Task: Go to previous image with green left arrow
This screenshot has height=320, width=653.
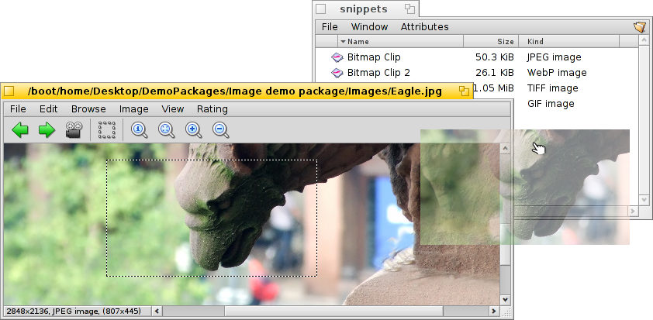Action: pos(19,130)
